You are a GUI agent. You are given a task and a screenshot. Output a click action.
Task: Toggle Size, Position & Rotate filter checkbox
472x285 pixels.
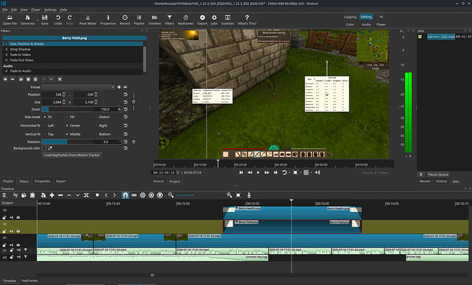pos(7,44)
